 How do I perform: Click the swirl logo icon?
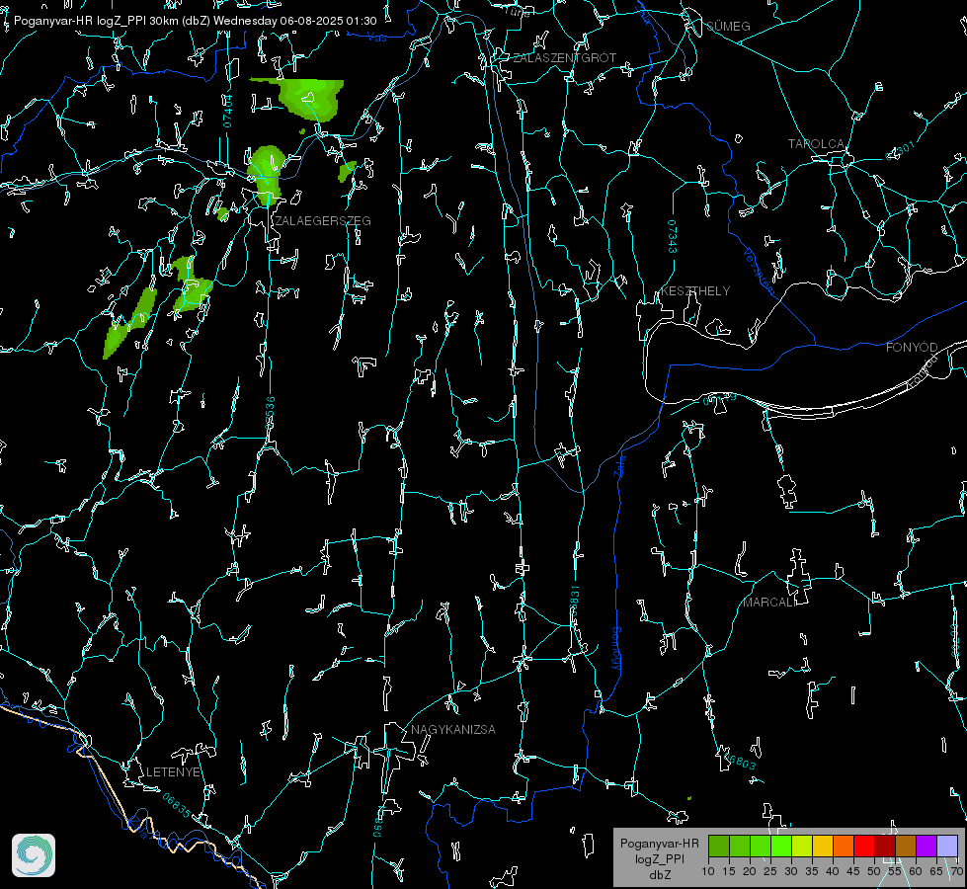(x=34, y=855)
